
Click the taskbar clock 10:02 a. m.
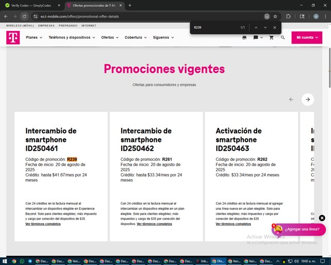click(308, 261)
